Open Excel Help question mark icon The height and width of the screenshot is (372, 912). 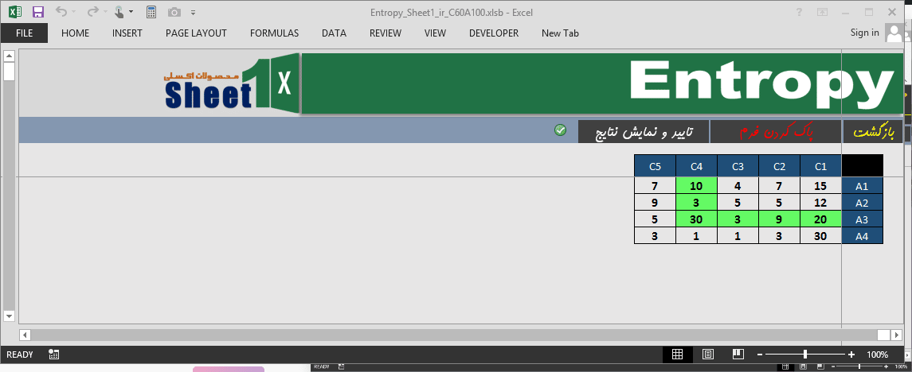point(799,12)
